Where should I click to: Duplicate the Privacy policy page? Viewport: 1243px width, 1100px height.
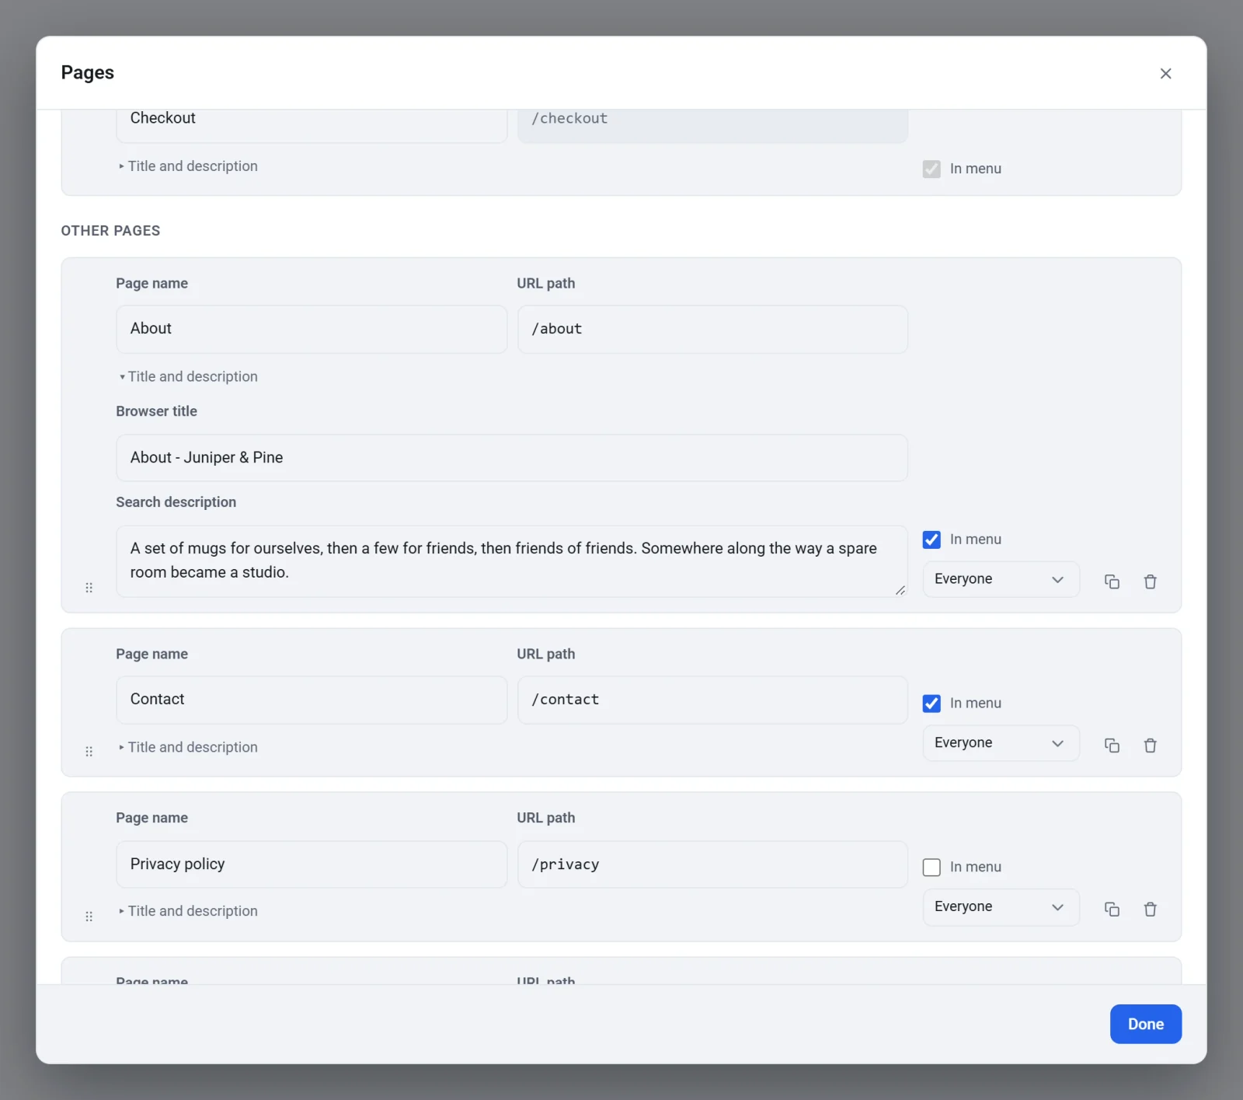pyautogui.click(x=1112, y=910)
